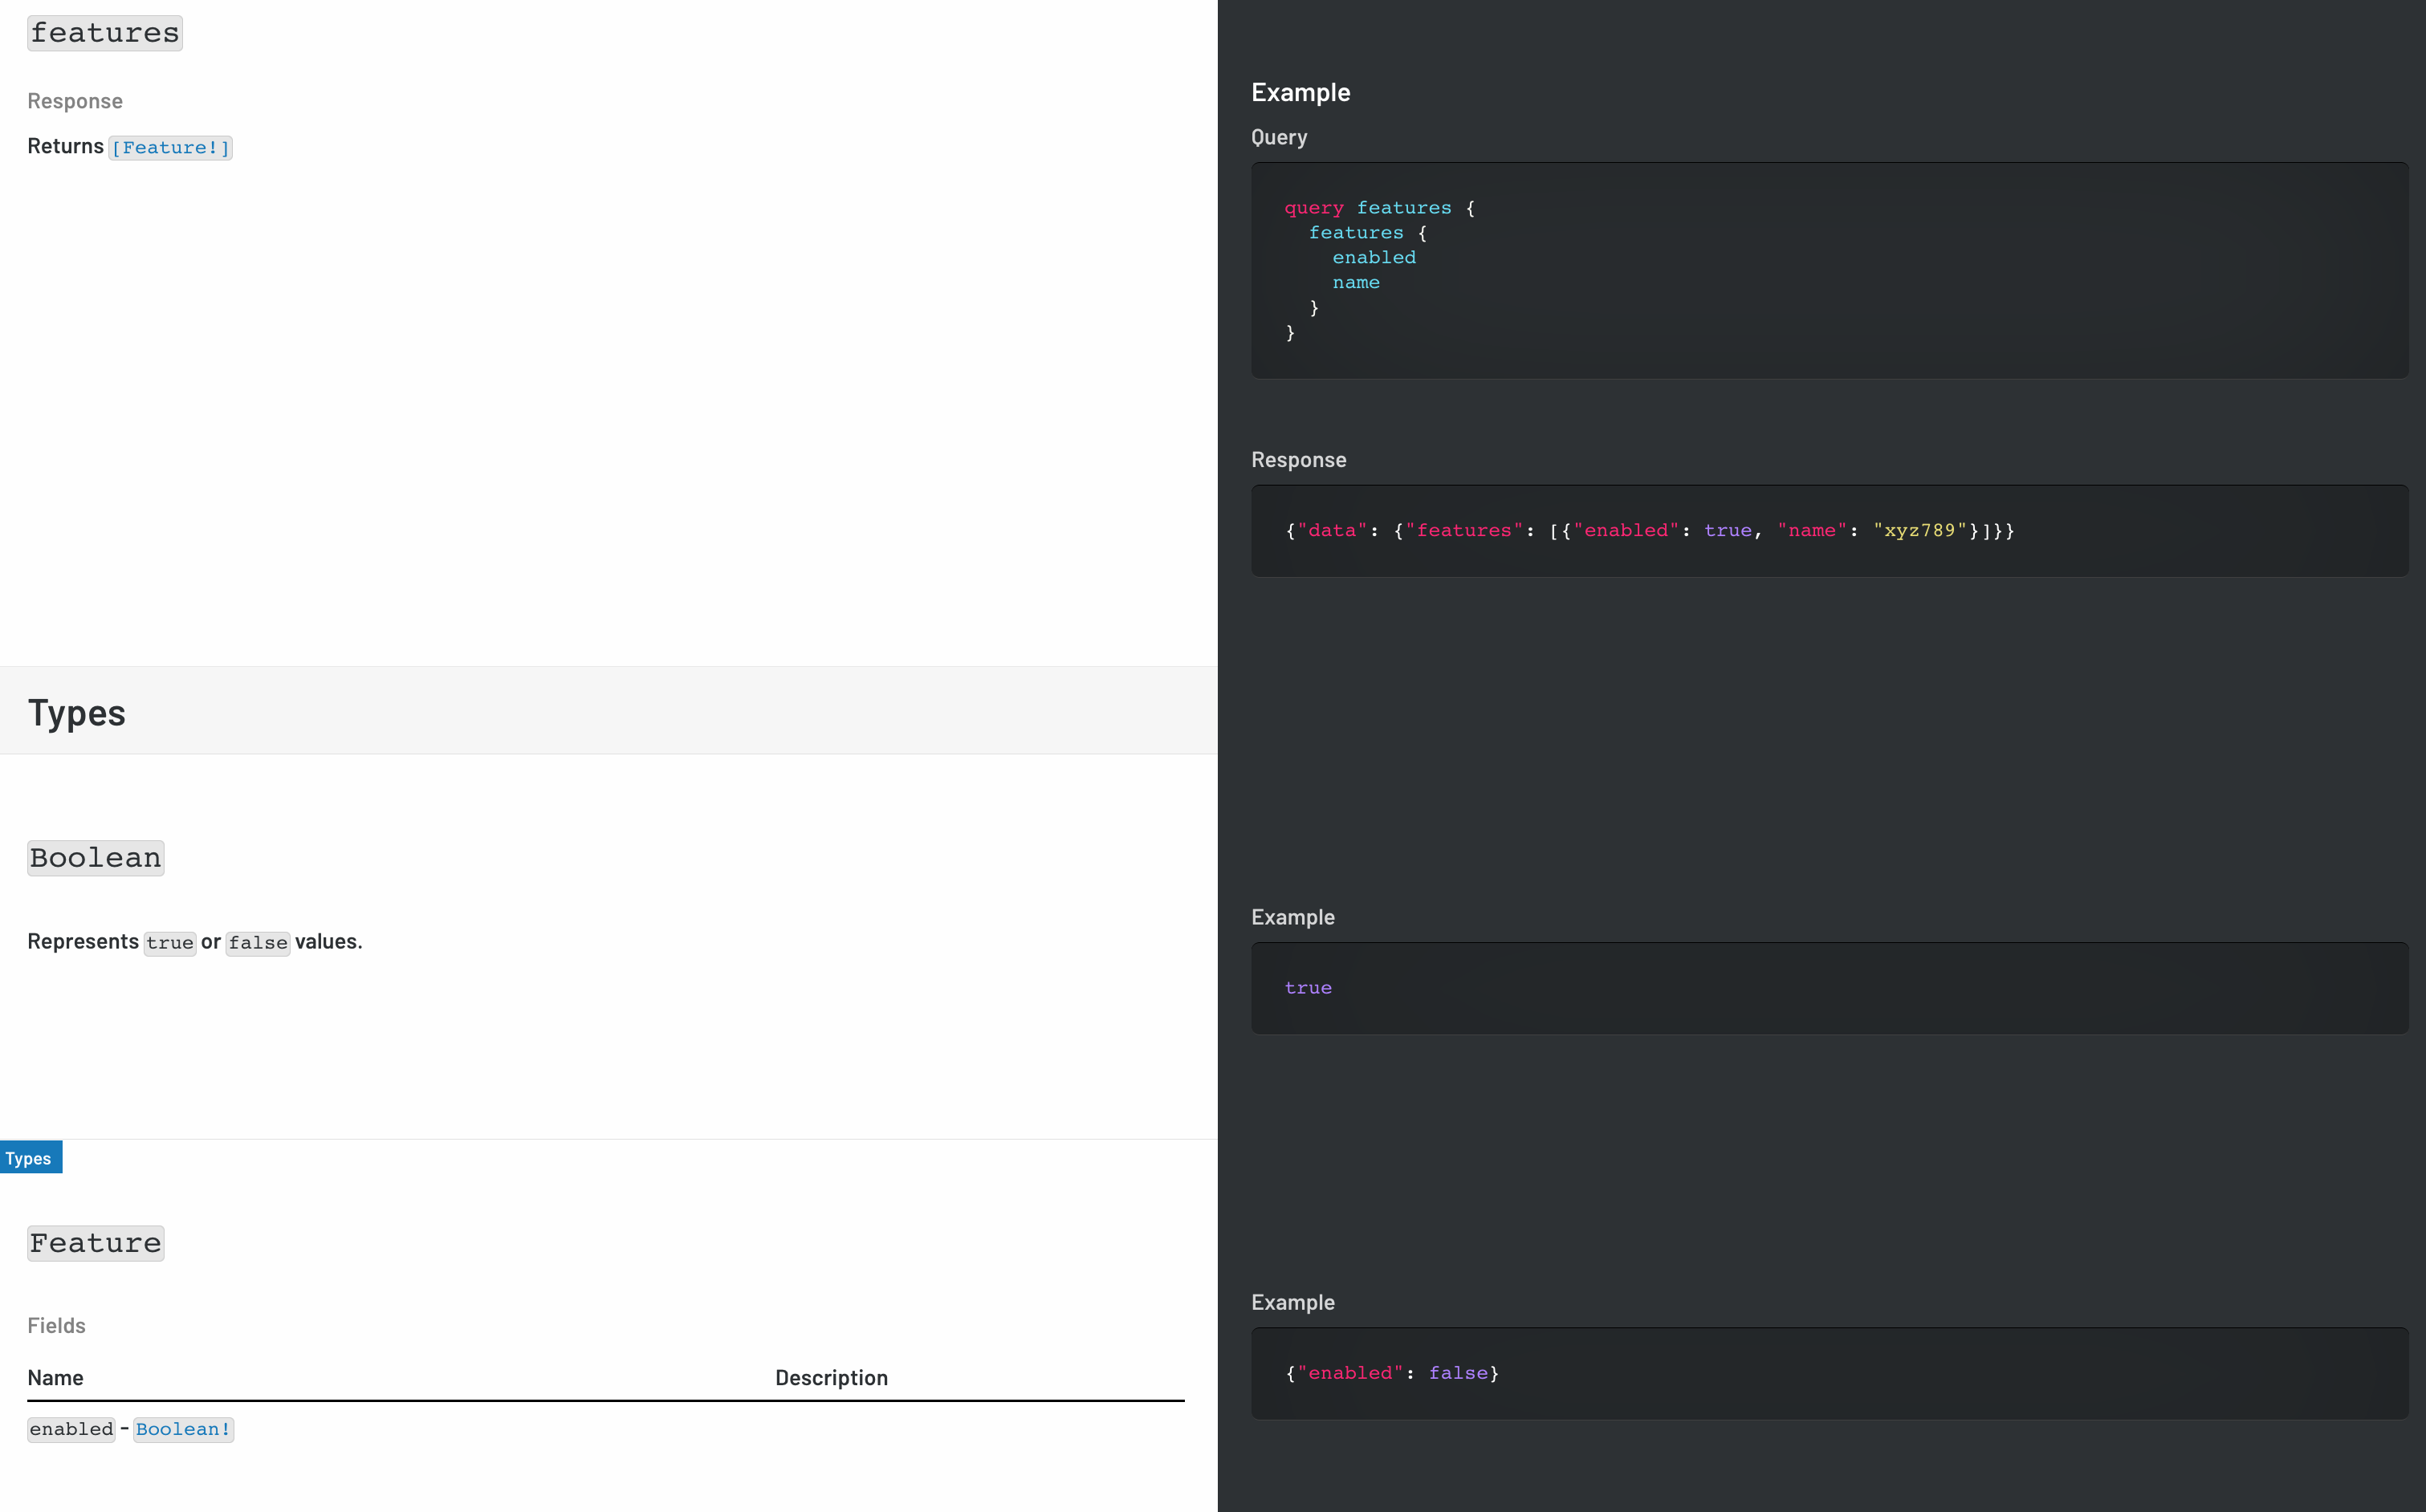Click the Response label in left column
2426x1512 pixels.
pyautogui.click(x=74, y=100)
